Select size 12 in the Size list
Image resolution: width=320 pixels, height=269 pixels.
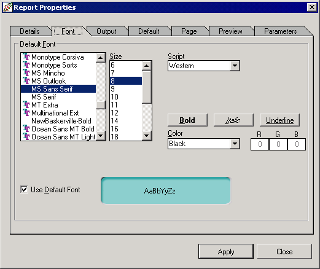(126, 113)
